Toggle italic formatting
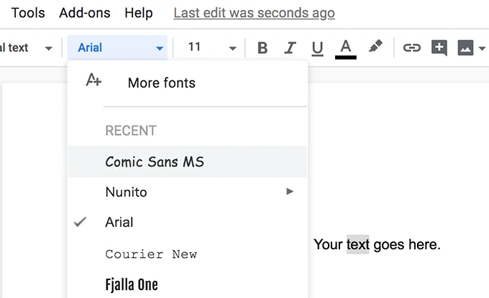Image resolution: width=489 pixels, height=298 pixels. pyautogui.click(x=290, y=48)
